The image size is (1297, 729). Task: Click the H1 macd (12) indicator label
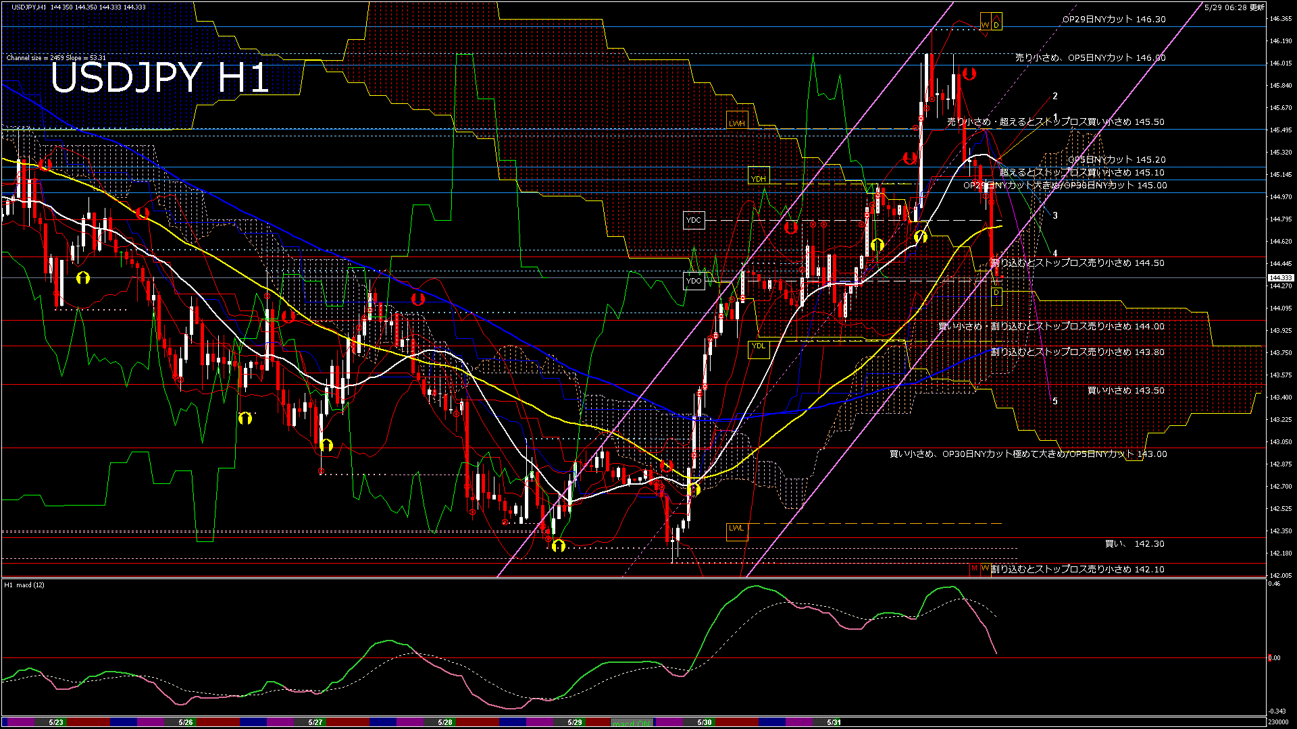(24, 585)
